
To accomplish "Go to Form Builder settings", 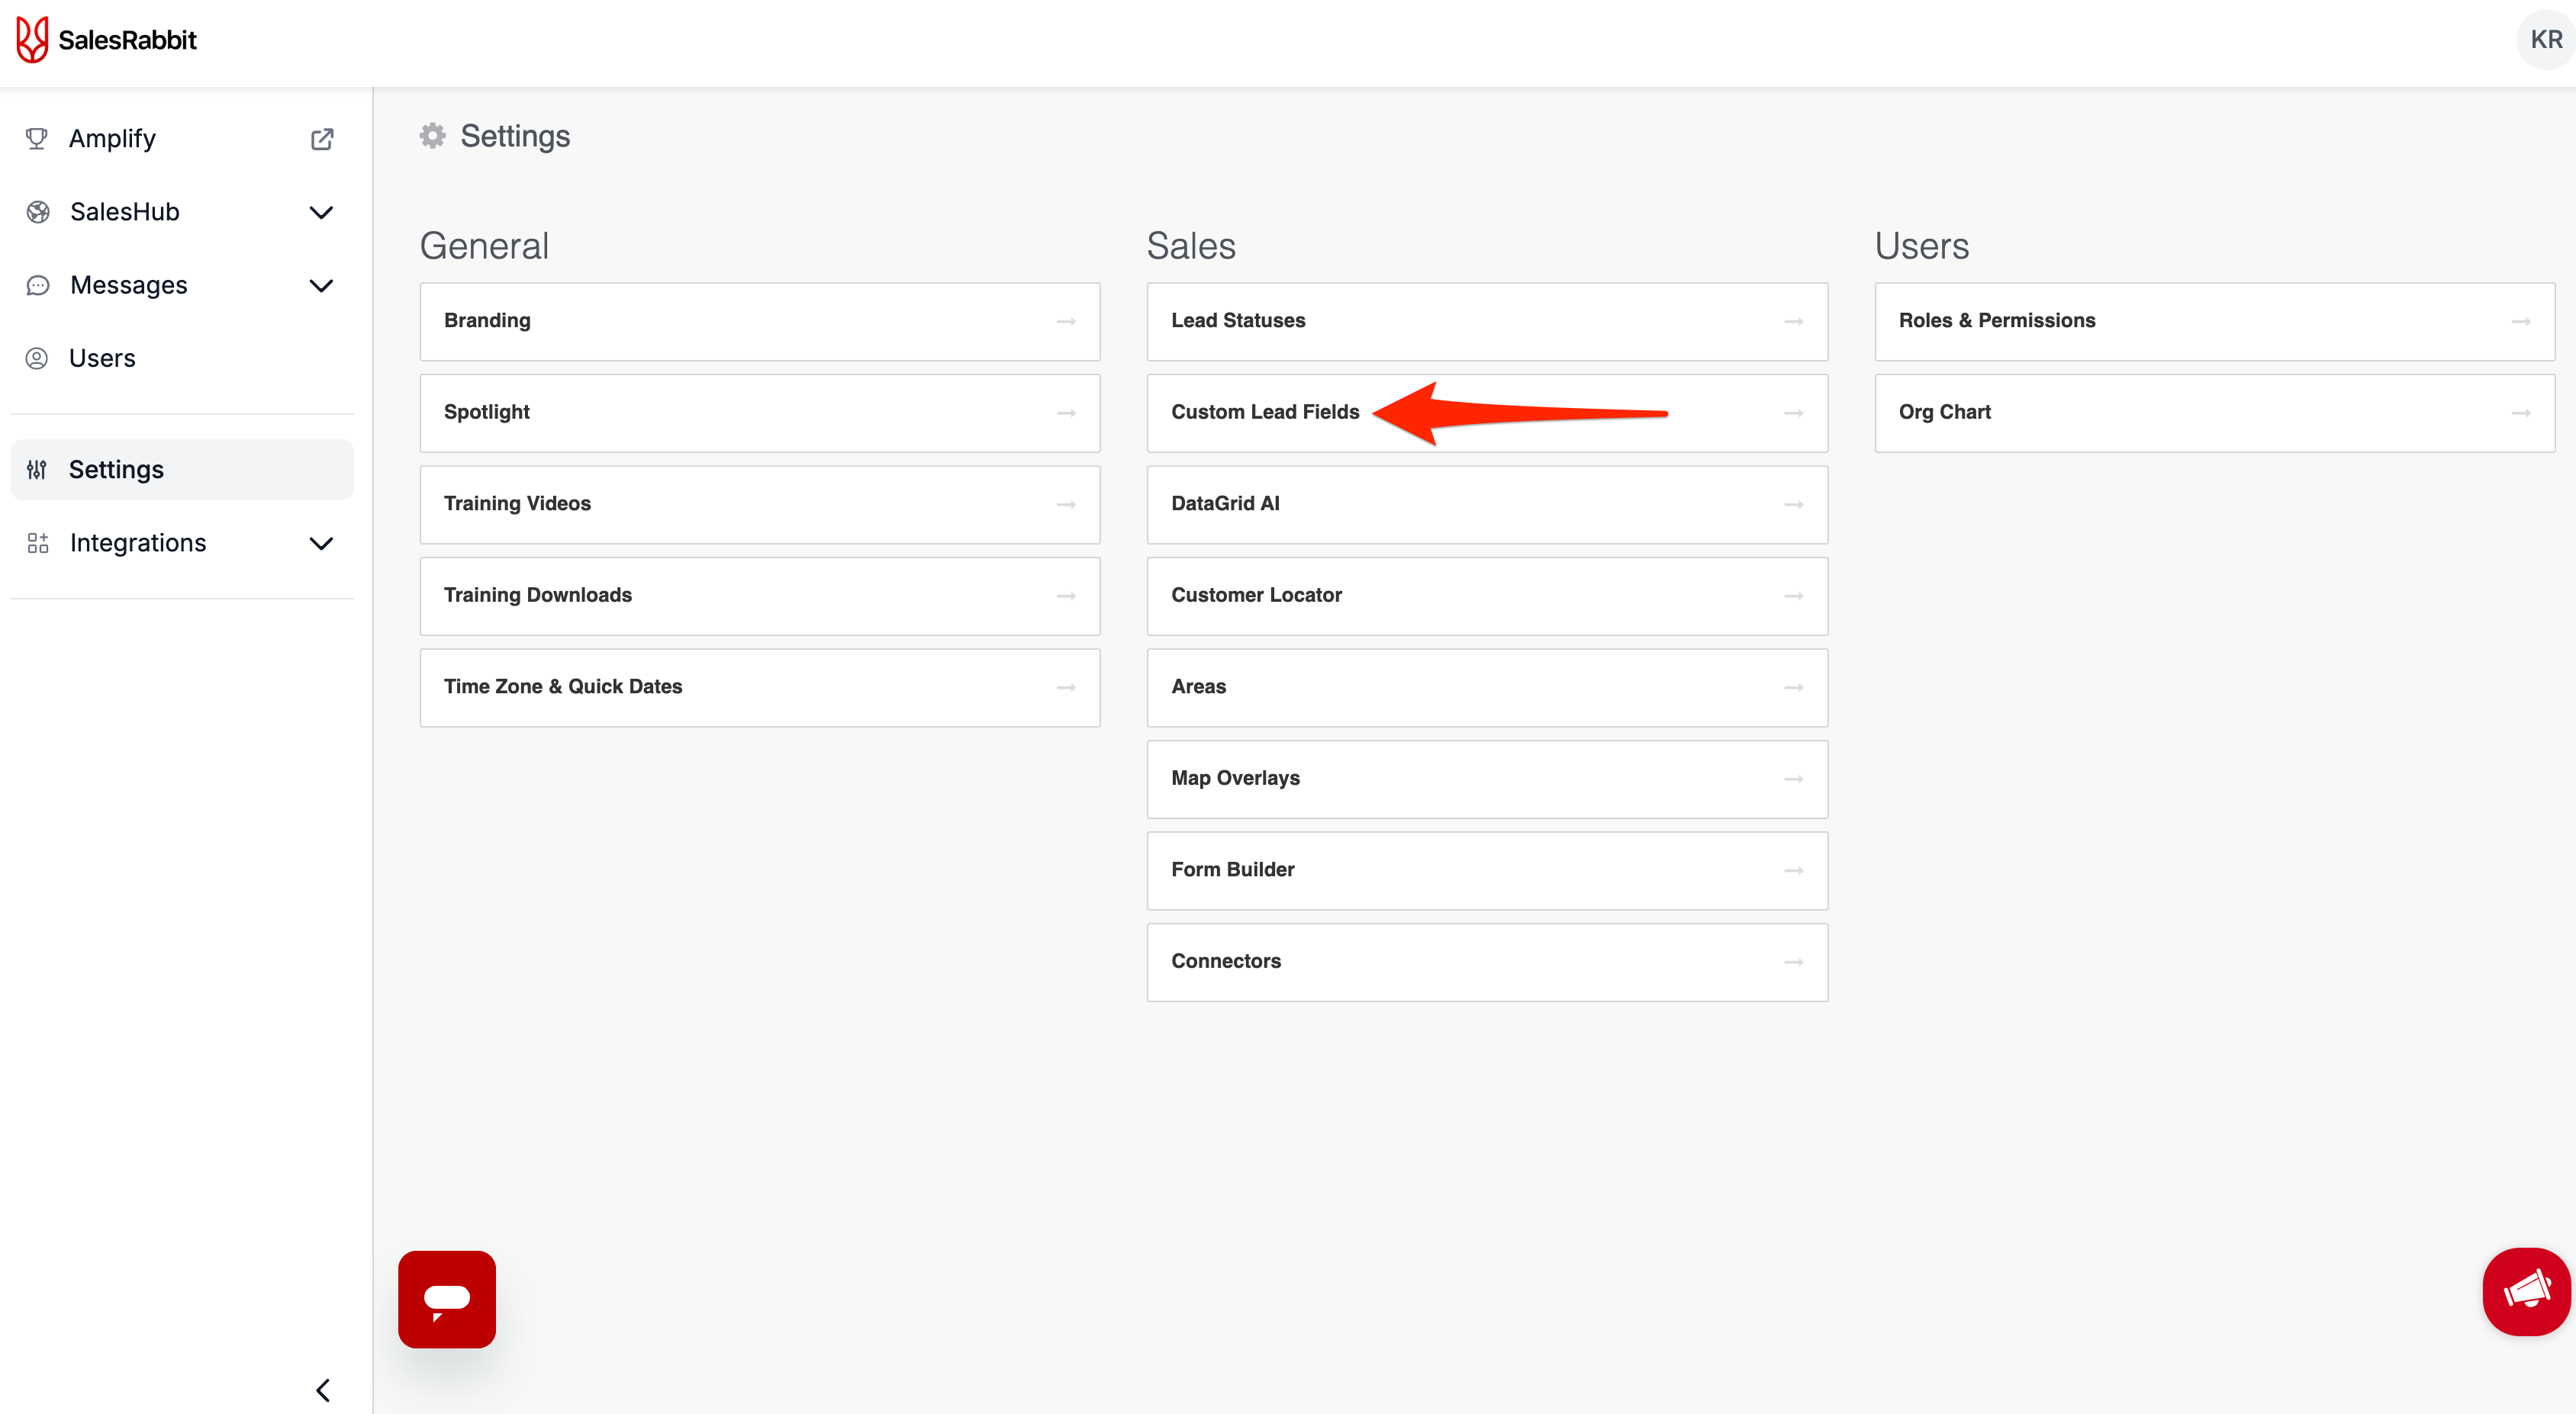I will (x=1486, y=870).
